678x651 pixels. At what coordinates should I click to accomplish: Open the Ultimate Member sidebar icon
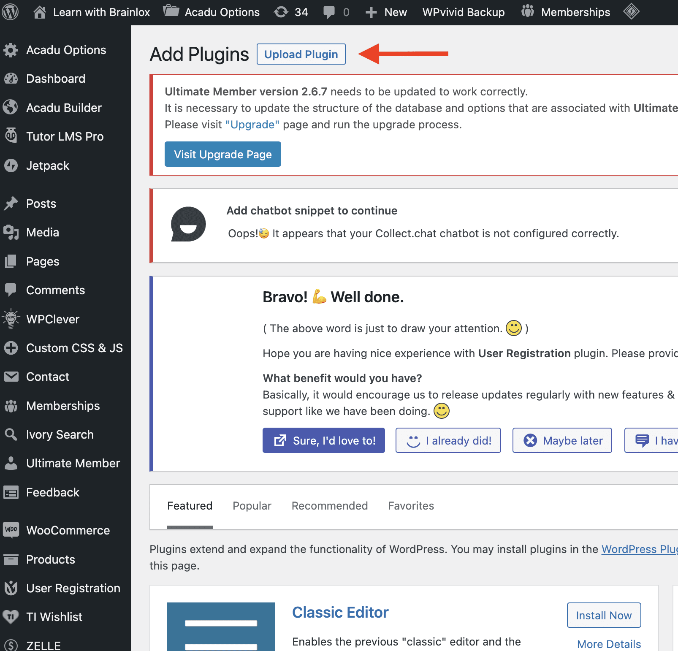pyautogui.click(x=11, y=463)
